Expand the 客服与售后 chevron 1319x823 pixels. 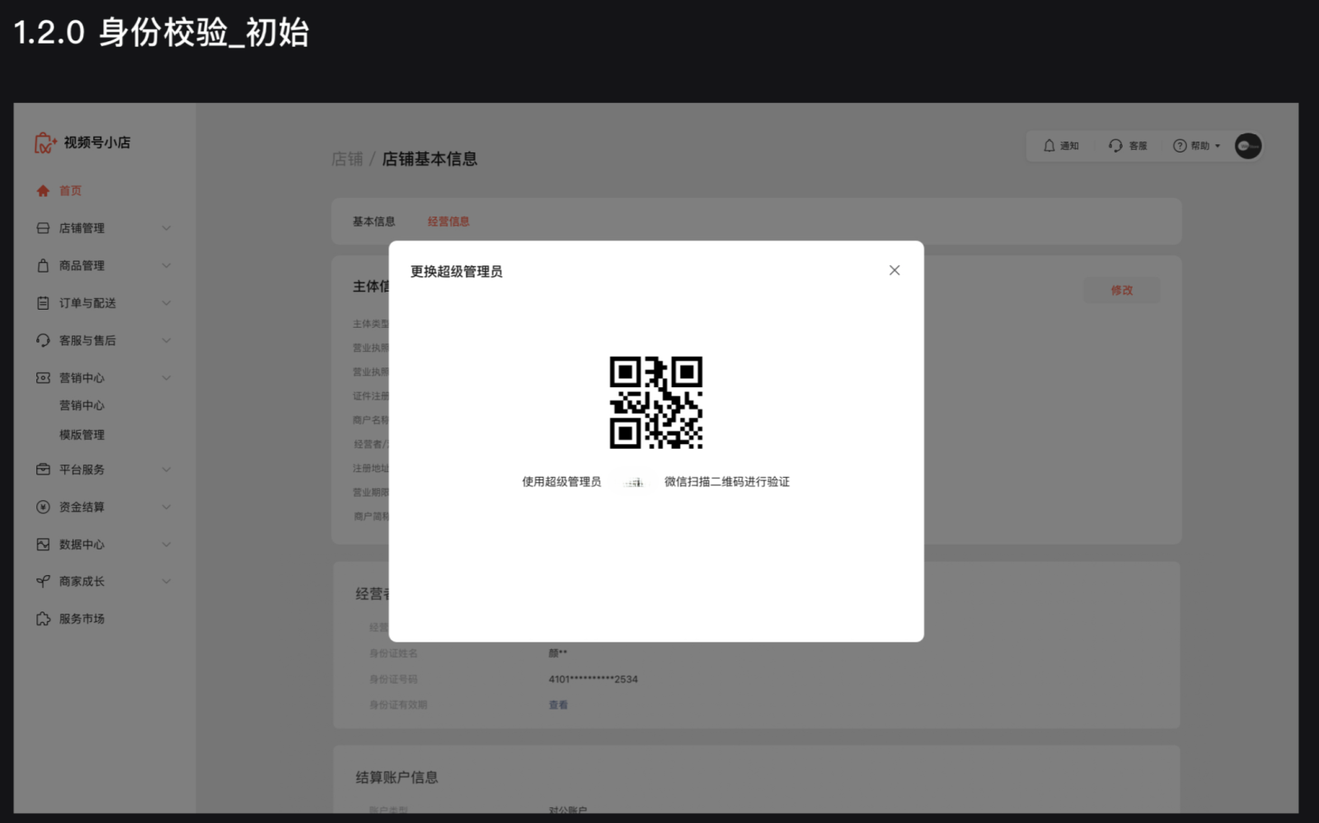click(x=167, y=340)
